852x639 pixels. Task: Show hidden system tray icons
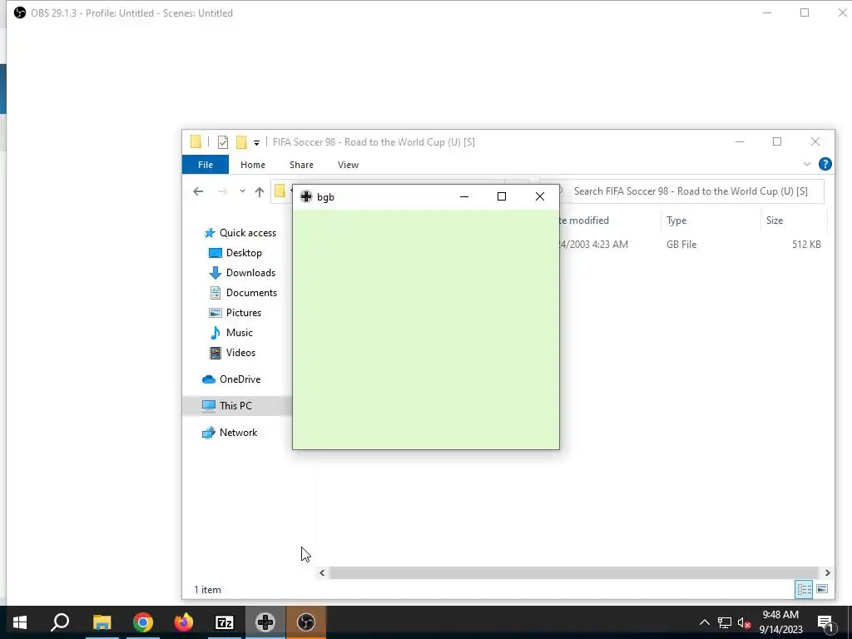[704, 622]
